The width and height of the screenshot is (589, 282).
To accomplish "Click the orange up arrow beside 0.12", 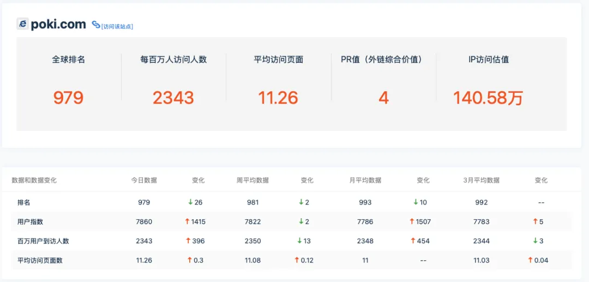I will coord(297,260).
